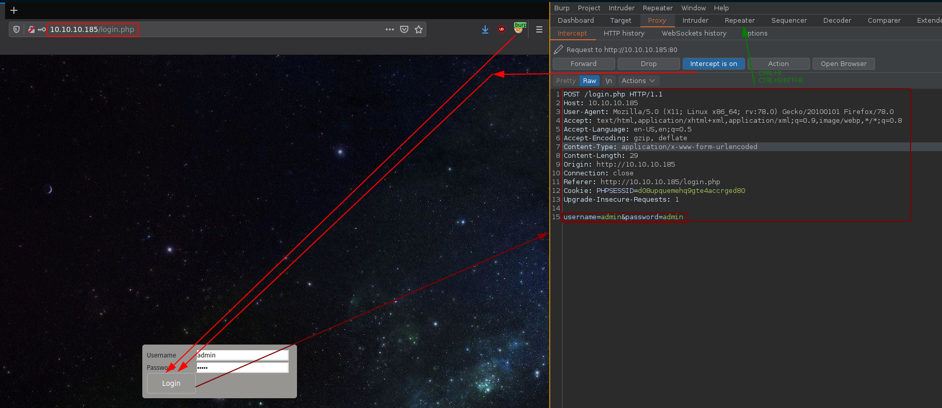Switch to Raw message view

click(x=589, y=80)
